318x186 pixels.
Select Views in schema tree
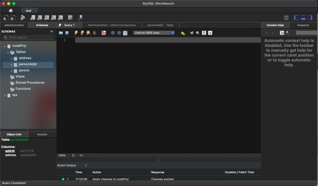pos(20,76)
